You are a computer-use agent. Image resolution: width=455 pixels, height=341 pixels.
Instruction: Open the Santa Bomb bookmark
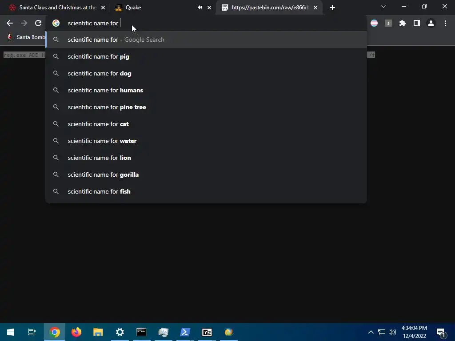coord(26,37)
